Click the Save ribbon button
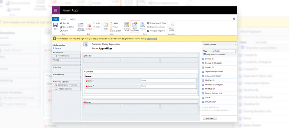The height and width of the screenshot is (128, 289). pos(56,26)
